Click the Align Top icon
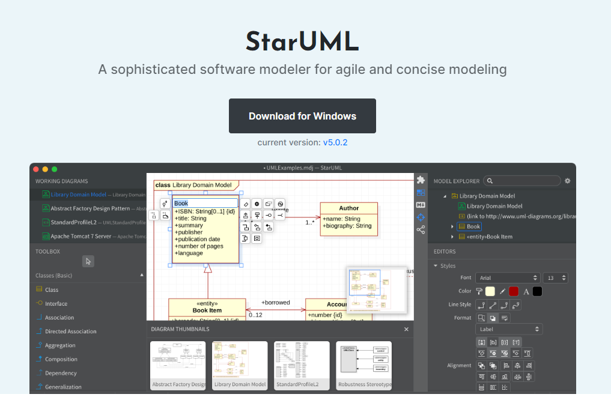This screenshot has width=611, height=412. (x=482, y=377)
